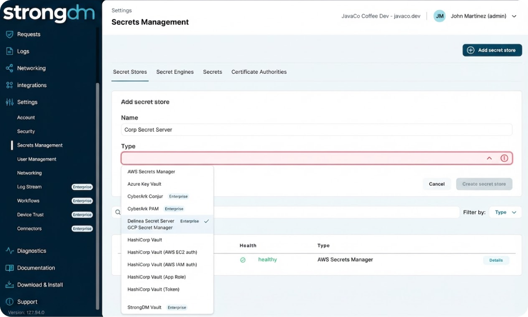Open Device Trust in sidebar
The height and width of the screenshot is (317, 528).
(30, 215)
